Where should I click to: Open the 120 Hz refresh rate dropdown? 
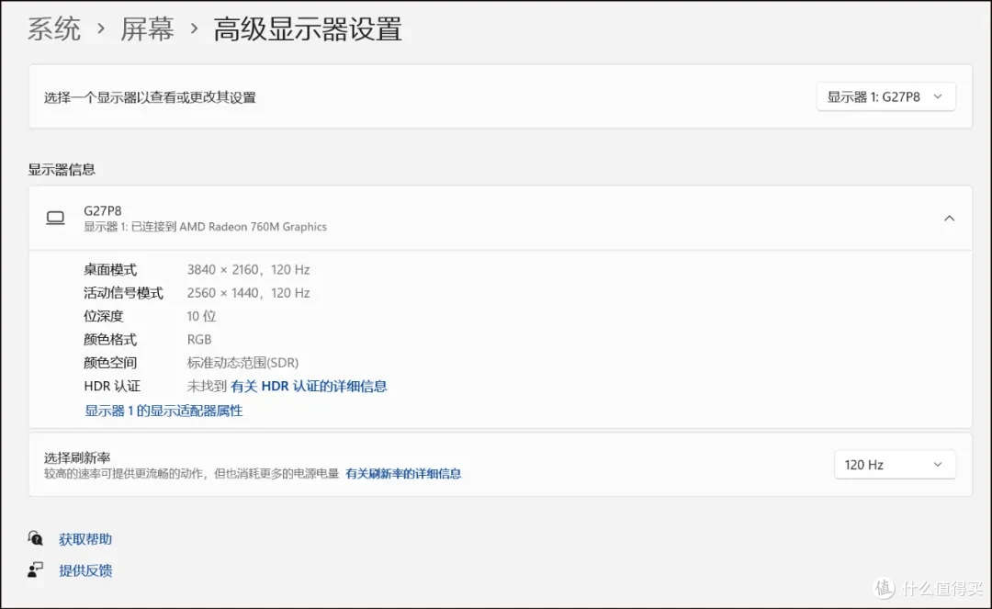coord(895,465)
